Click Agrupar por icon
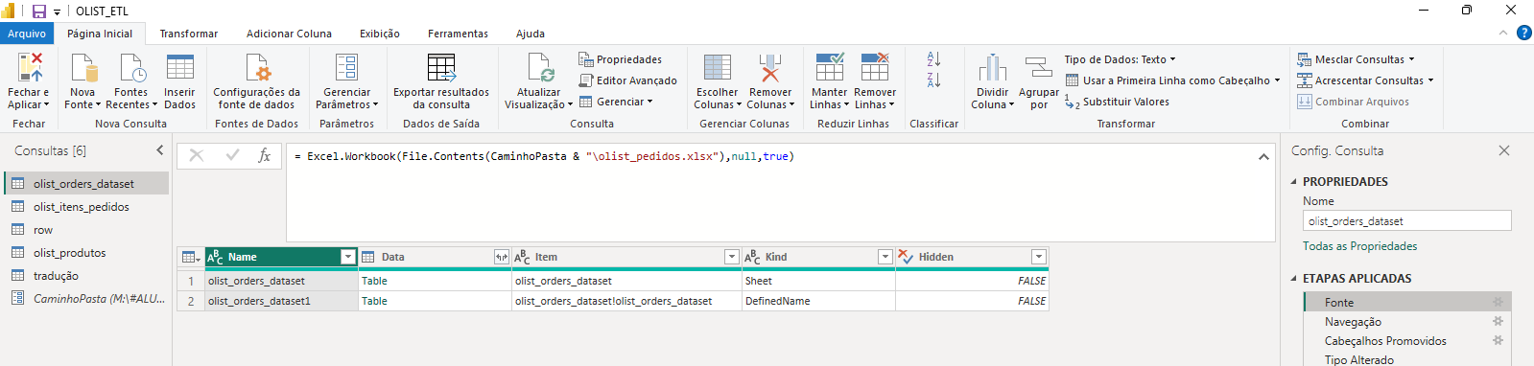Image resolution: width=1534 pixels, height=366 pixels. [x=1038, y=67]
